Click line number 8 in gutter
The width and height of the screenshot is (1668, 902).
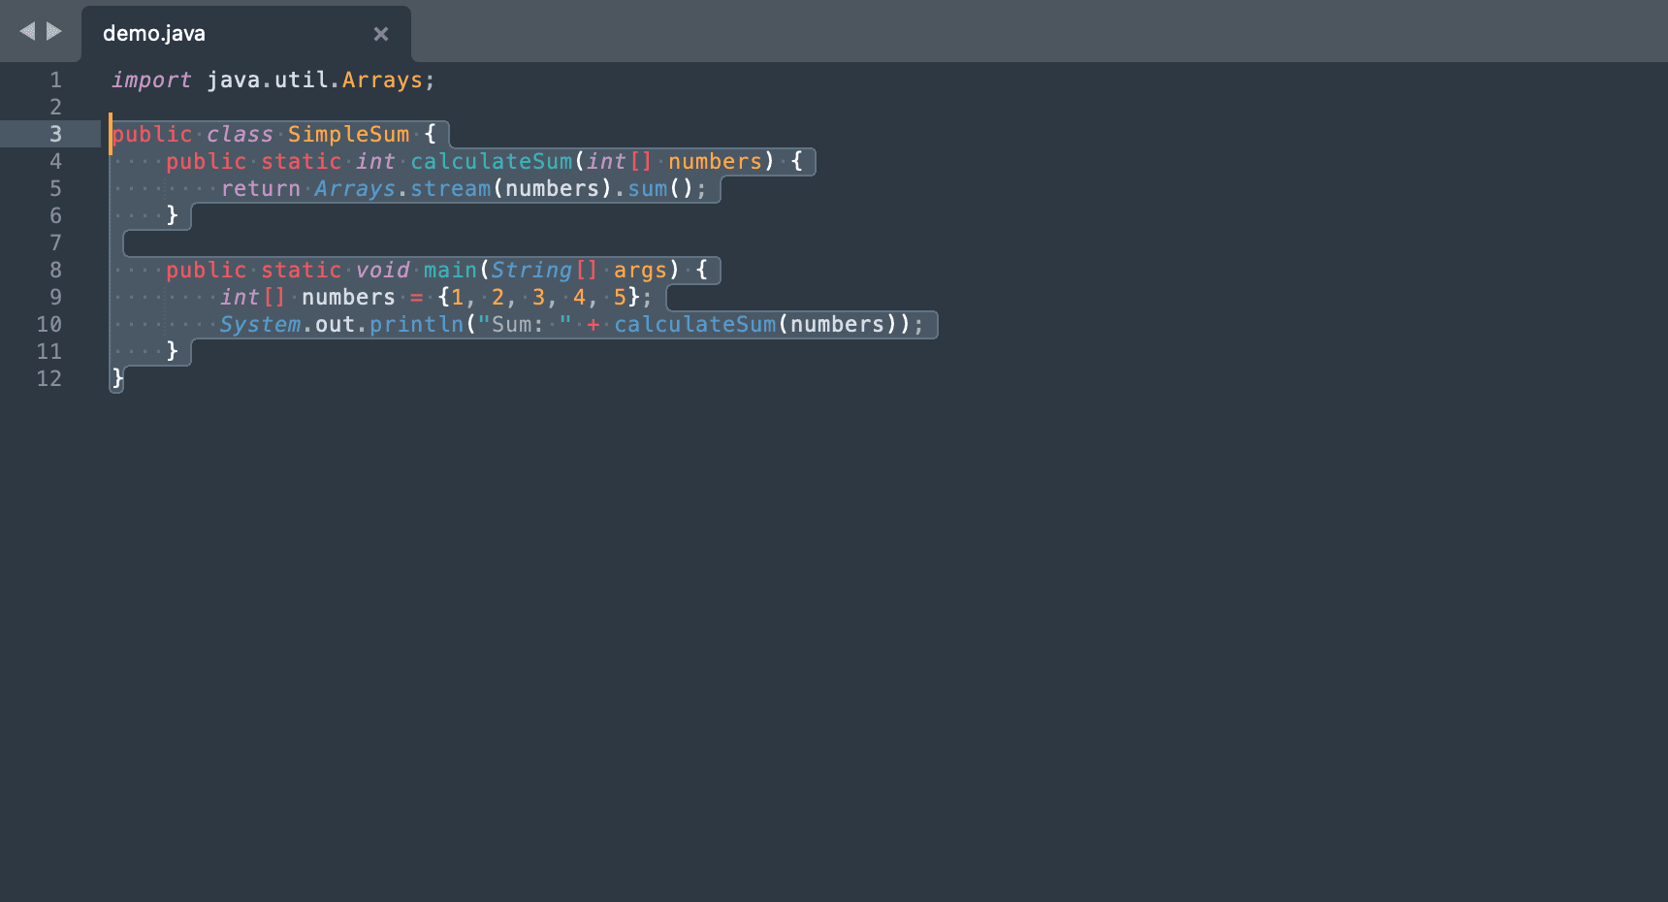click(x=55, y=270)
